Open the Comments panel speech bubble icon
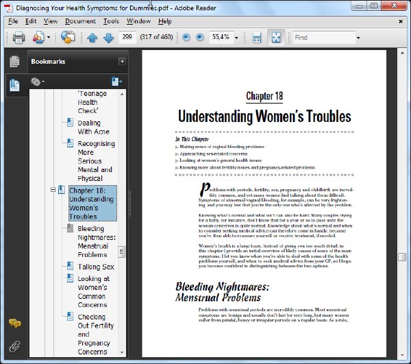 [14, 323]
